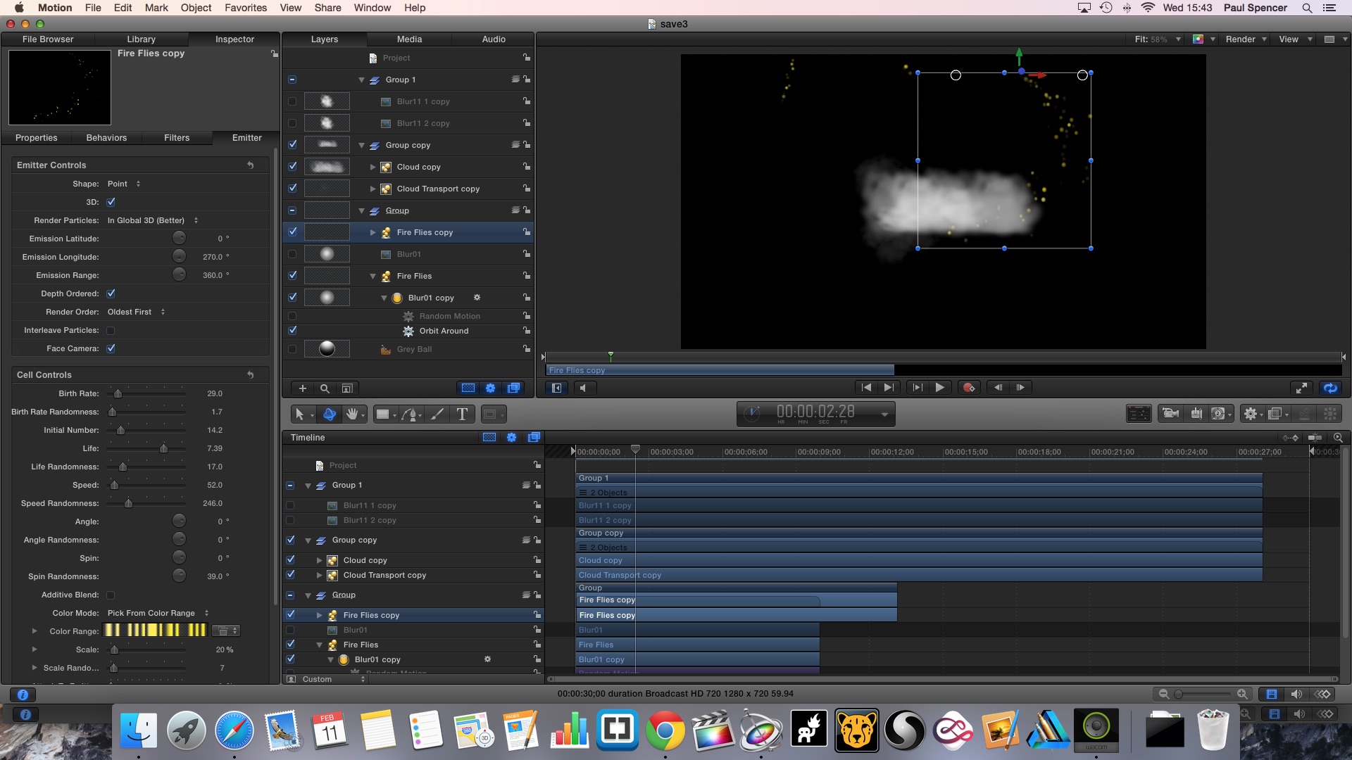Select the Adjust 3D Transform tool

(329, 414)
